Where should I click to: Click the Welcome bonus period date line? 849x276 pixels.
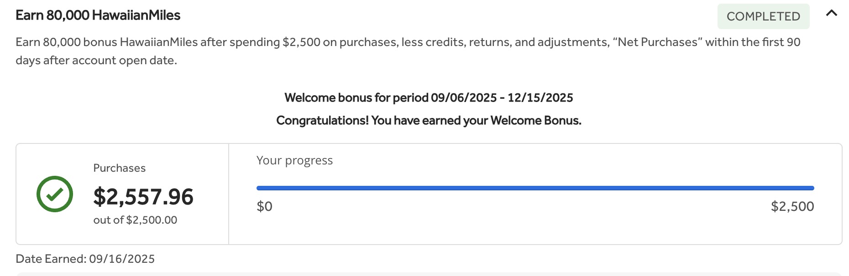coord(429,97)
